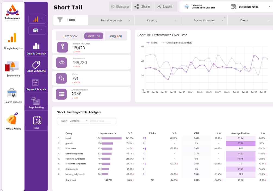This screenshot has height=191, width=273.
Task: Switch to the Overview tab
Action: pos(70,36)
